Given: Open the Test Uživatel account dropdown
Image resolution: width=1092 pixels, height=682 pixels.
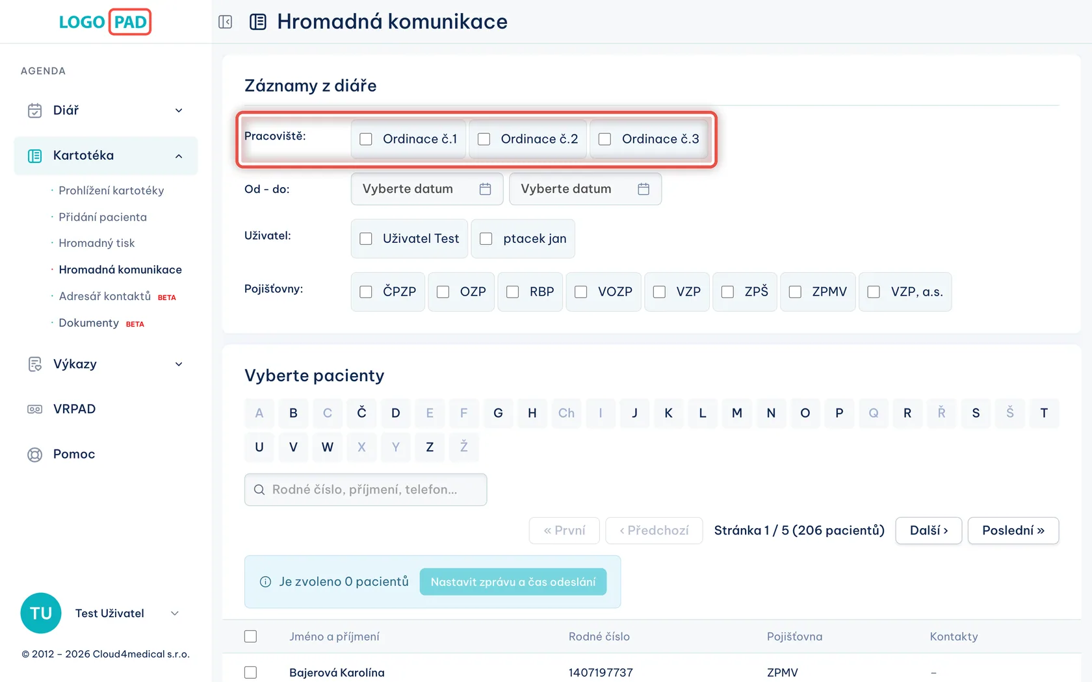Looking at the screenshot, I should pyautogui.click(x=174, y=613).
